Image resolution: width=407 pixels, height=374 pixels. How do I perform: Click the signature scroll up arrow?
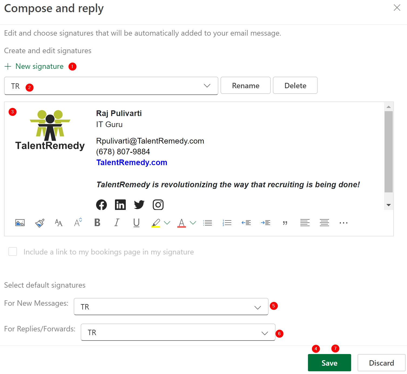[389, 107]
